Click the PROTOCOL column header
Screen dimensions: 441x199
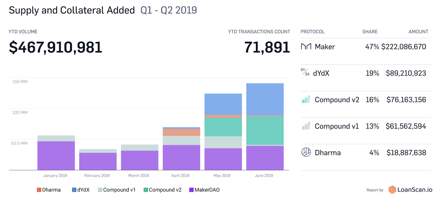click(312, 32)
